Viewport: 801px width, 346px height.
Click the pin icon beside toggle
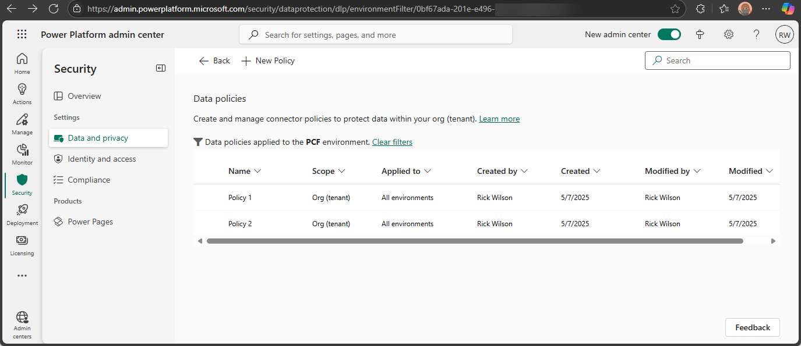(701, 34)
